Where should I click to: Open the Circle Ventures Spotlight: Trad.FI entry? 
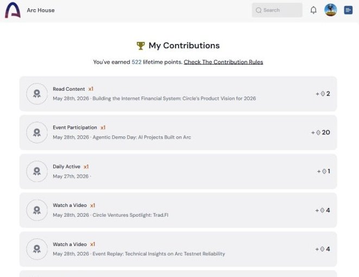[178, 210]
